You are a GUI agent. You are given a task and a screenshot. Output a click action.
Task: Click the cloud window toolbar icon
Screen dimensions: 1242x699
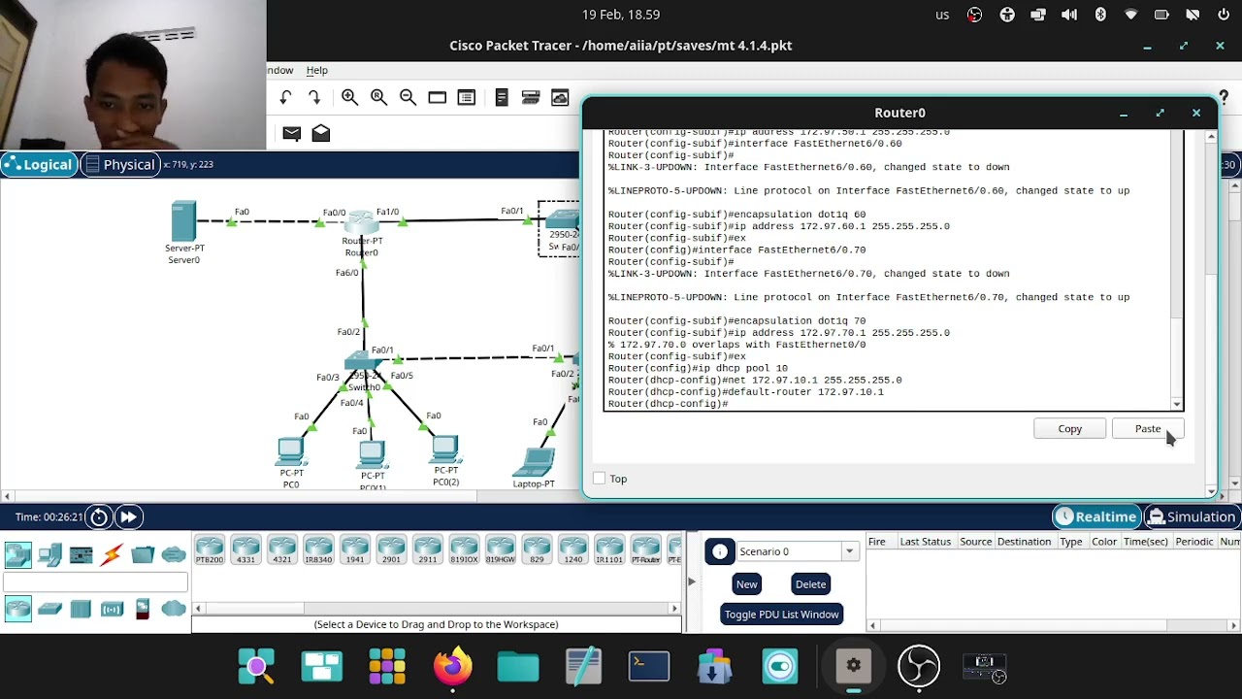pos(560,97)
